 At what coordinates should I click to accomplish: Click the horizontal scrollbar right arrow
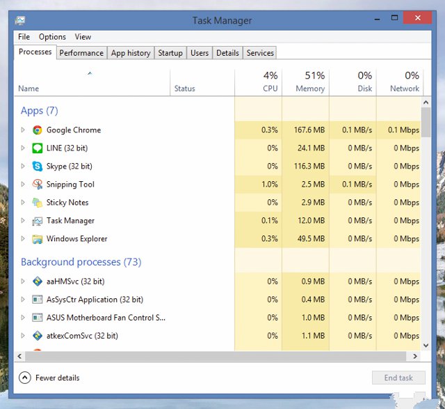[x=415, y=356]
